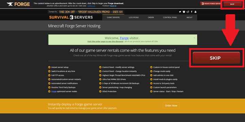The height and width of the screenshot is (122, 245).
Task: Open the Reddit social icon
Action: coord(187,12)
